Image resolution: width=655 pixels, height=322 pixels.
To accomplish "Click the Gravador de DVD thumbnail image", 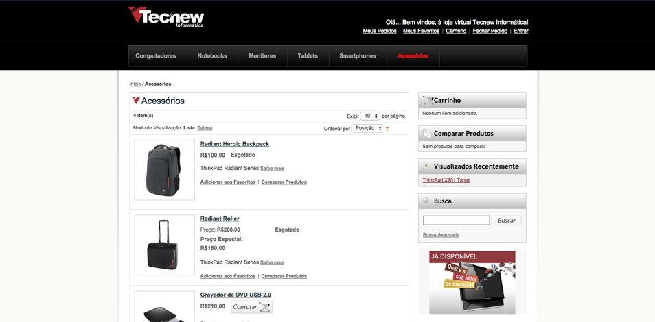I will pyautogui.click(x=165, y=306).
